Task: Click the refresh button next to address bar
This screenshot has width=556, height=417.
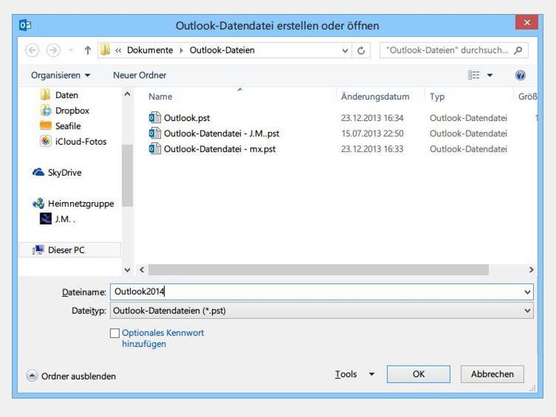Action: click(361, 50)
